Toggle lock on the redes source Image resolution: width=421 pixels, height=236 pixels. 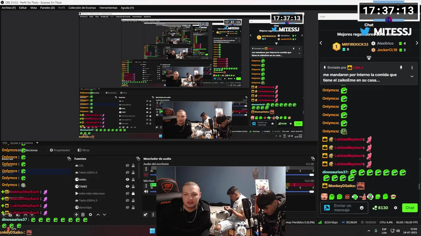click(133, 180)
